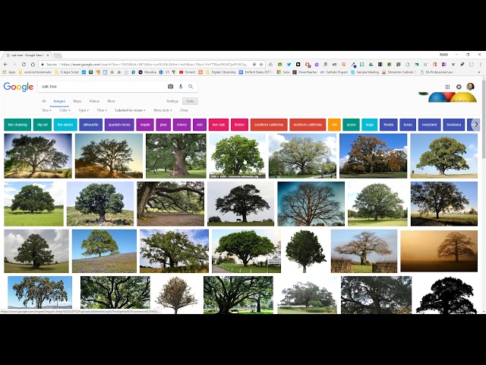Open the EA Professional Learning bookmark
486x365 pixels.
click(x=437, y=72)
